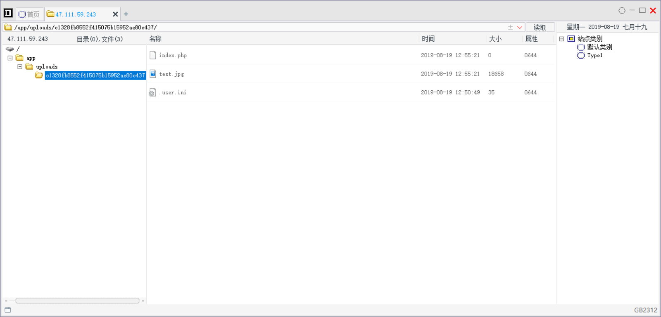This screenshot has height=317, width=661.
Task: Click the .user.ini file icon
Action: pos(153,92)
